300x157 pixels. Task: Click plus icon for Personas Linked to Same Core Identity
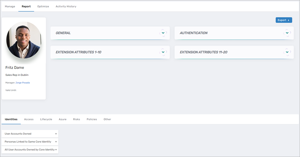56,142
